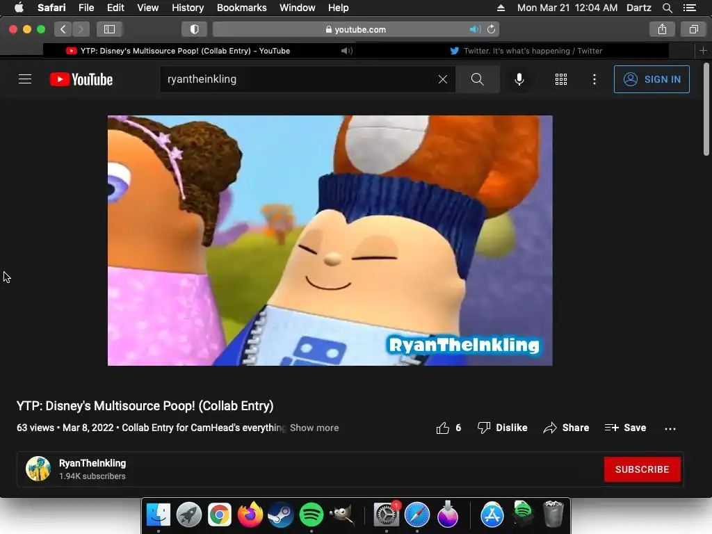Click the eject icon in menu bar
This screenshot has height=534, width=712.
pyautogui.click(x=501, y=8)
